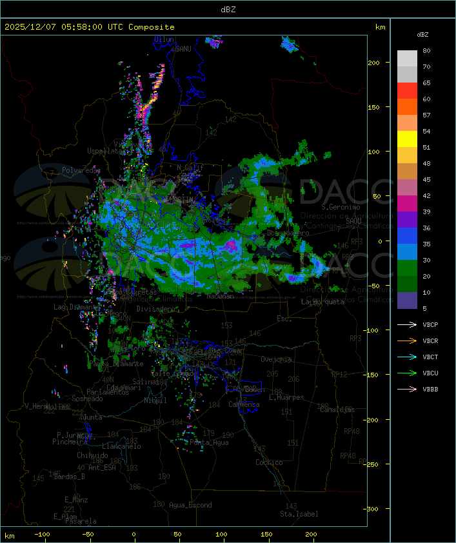Click the km label at lower left
The image size is (456, 543).
tap(9, 536)
